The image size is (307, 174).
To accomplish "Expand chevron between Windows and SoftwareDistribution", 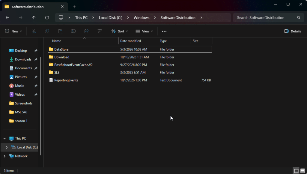I will click(x=155, y=18).
